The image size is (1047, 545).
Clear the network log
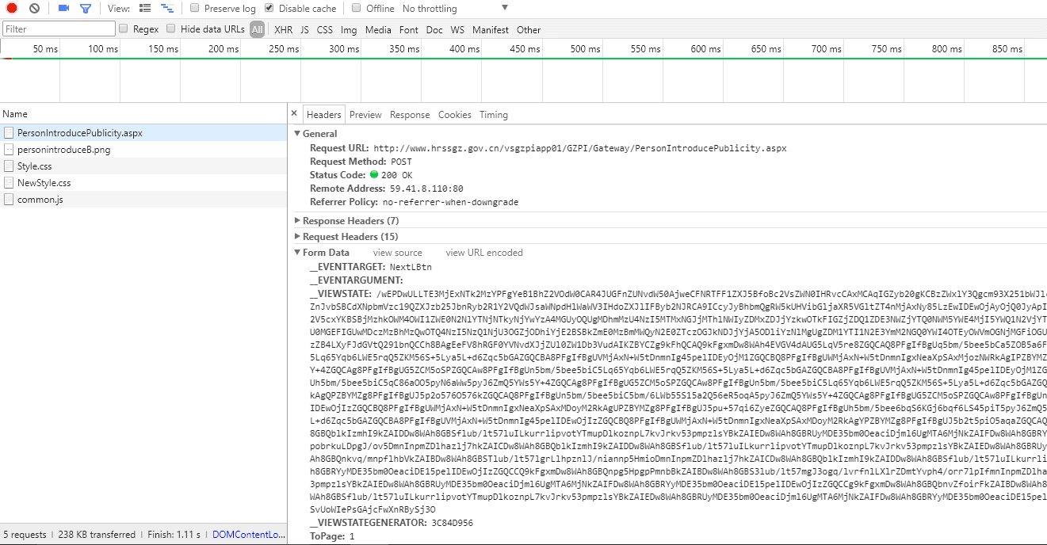pos(34,8)
